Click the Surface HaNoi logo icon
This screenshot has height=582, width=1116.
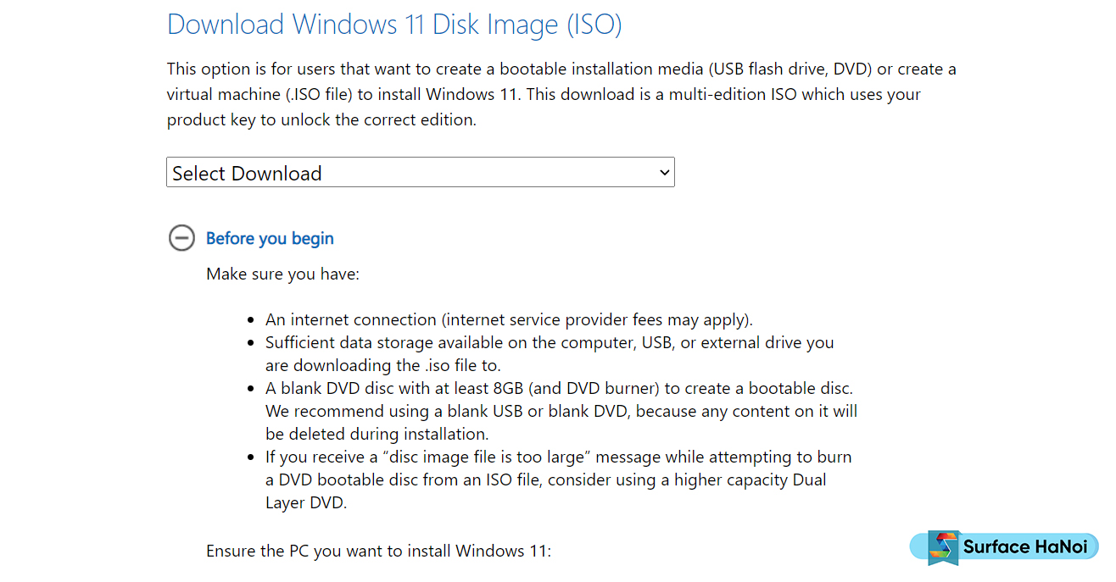[x=942, y=547]
